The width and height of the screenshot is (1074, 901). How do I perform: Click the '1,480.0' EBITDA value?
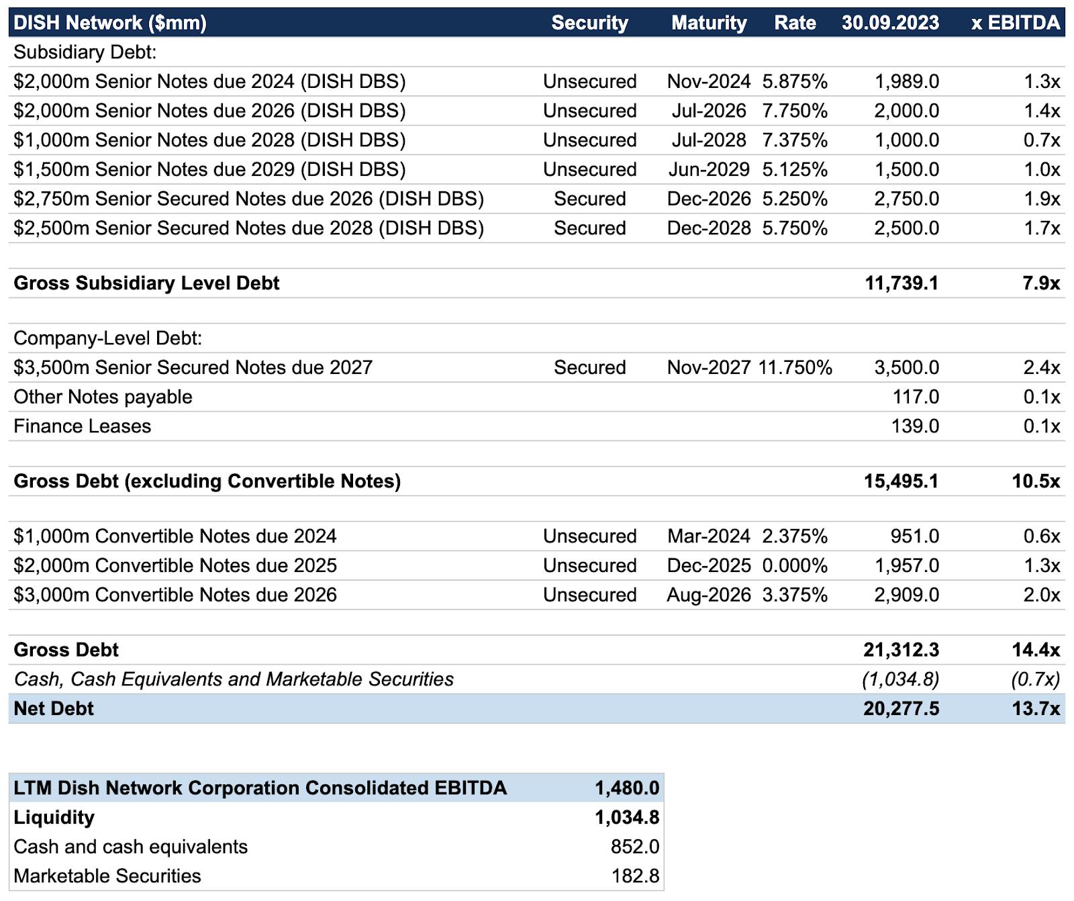tap(627, 788)
